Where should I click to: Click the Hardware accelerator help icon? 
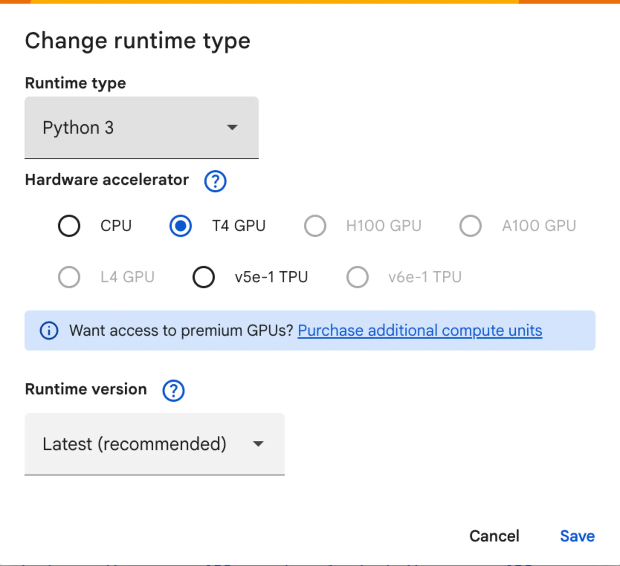[215, 181]
